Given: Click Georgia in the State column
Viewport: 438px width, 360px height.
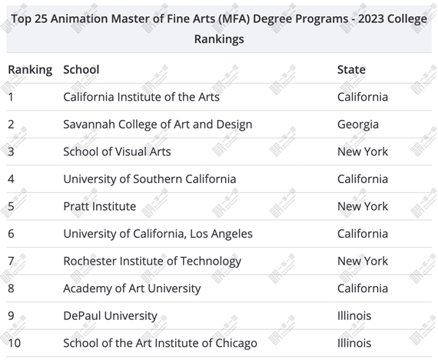Looking at the screenshot, I should pos(358,125).
